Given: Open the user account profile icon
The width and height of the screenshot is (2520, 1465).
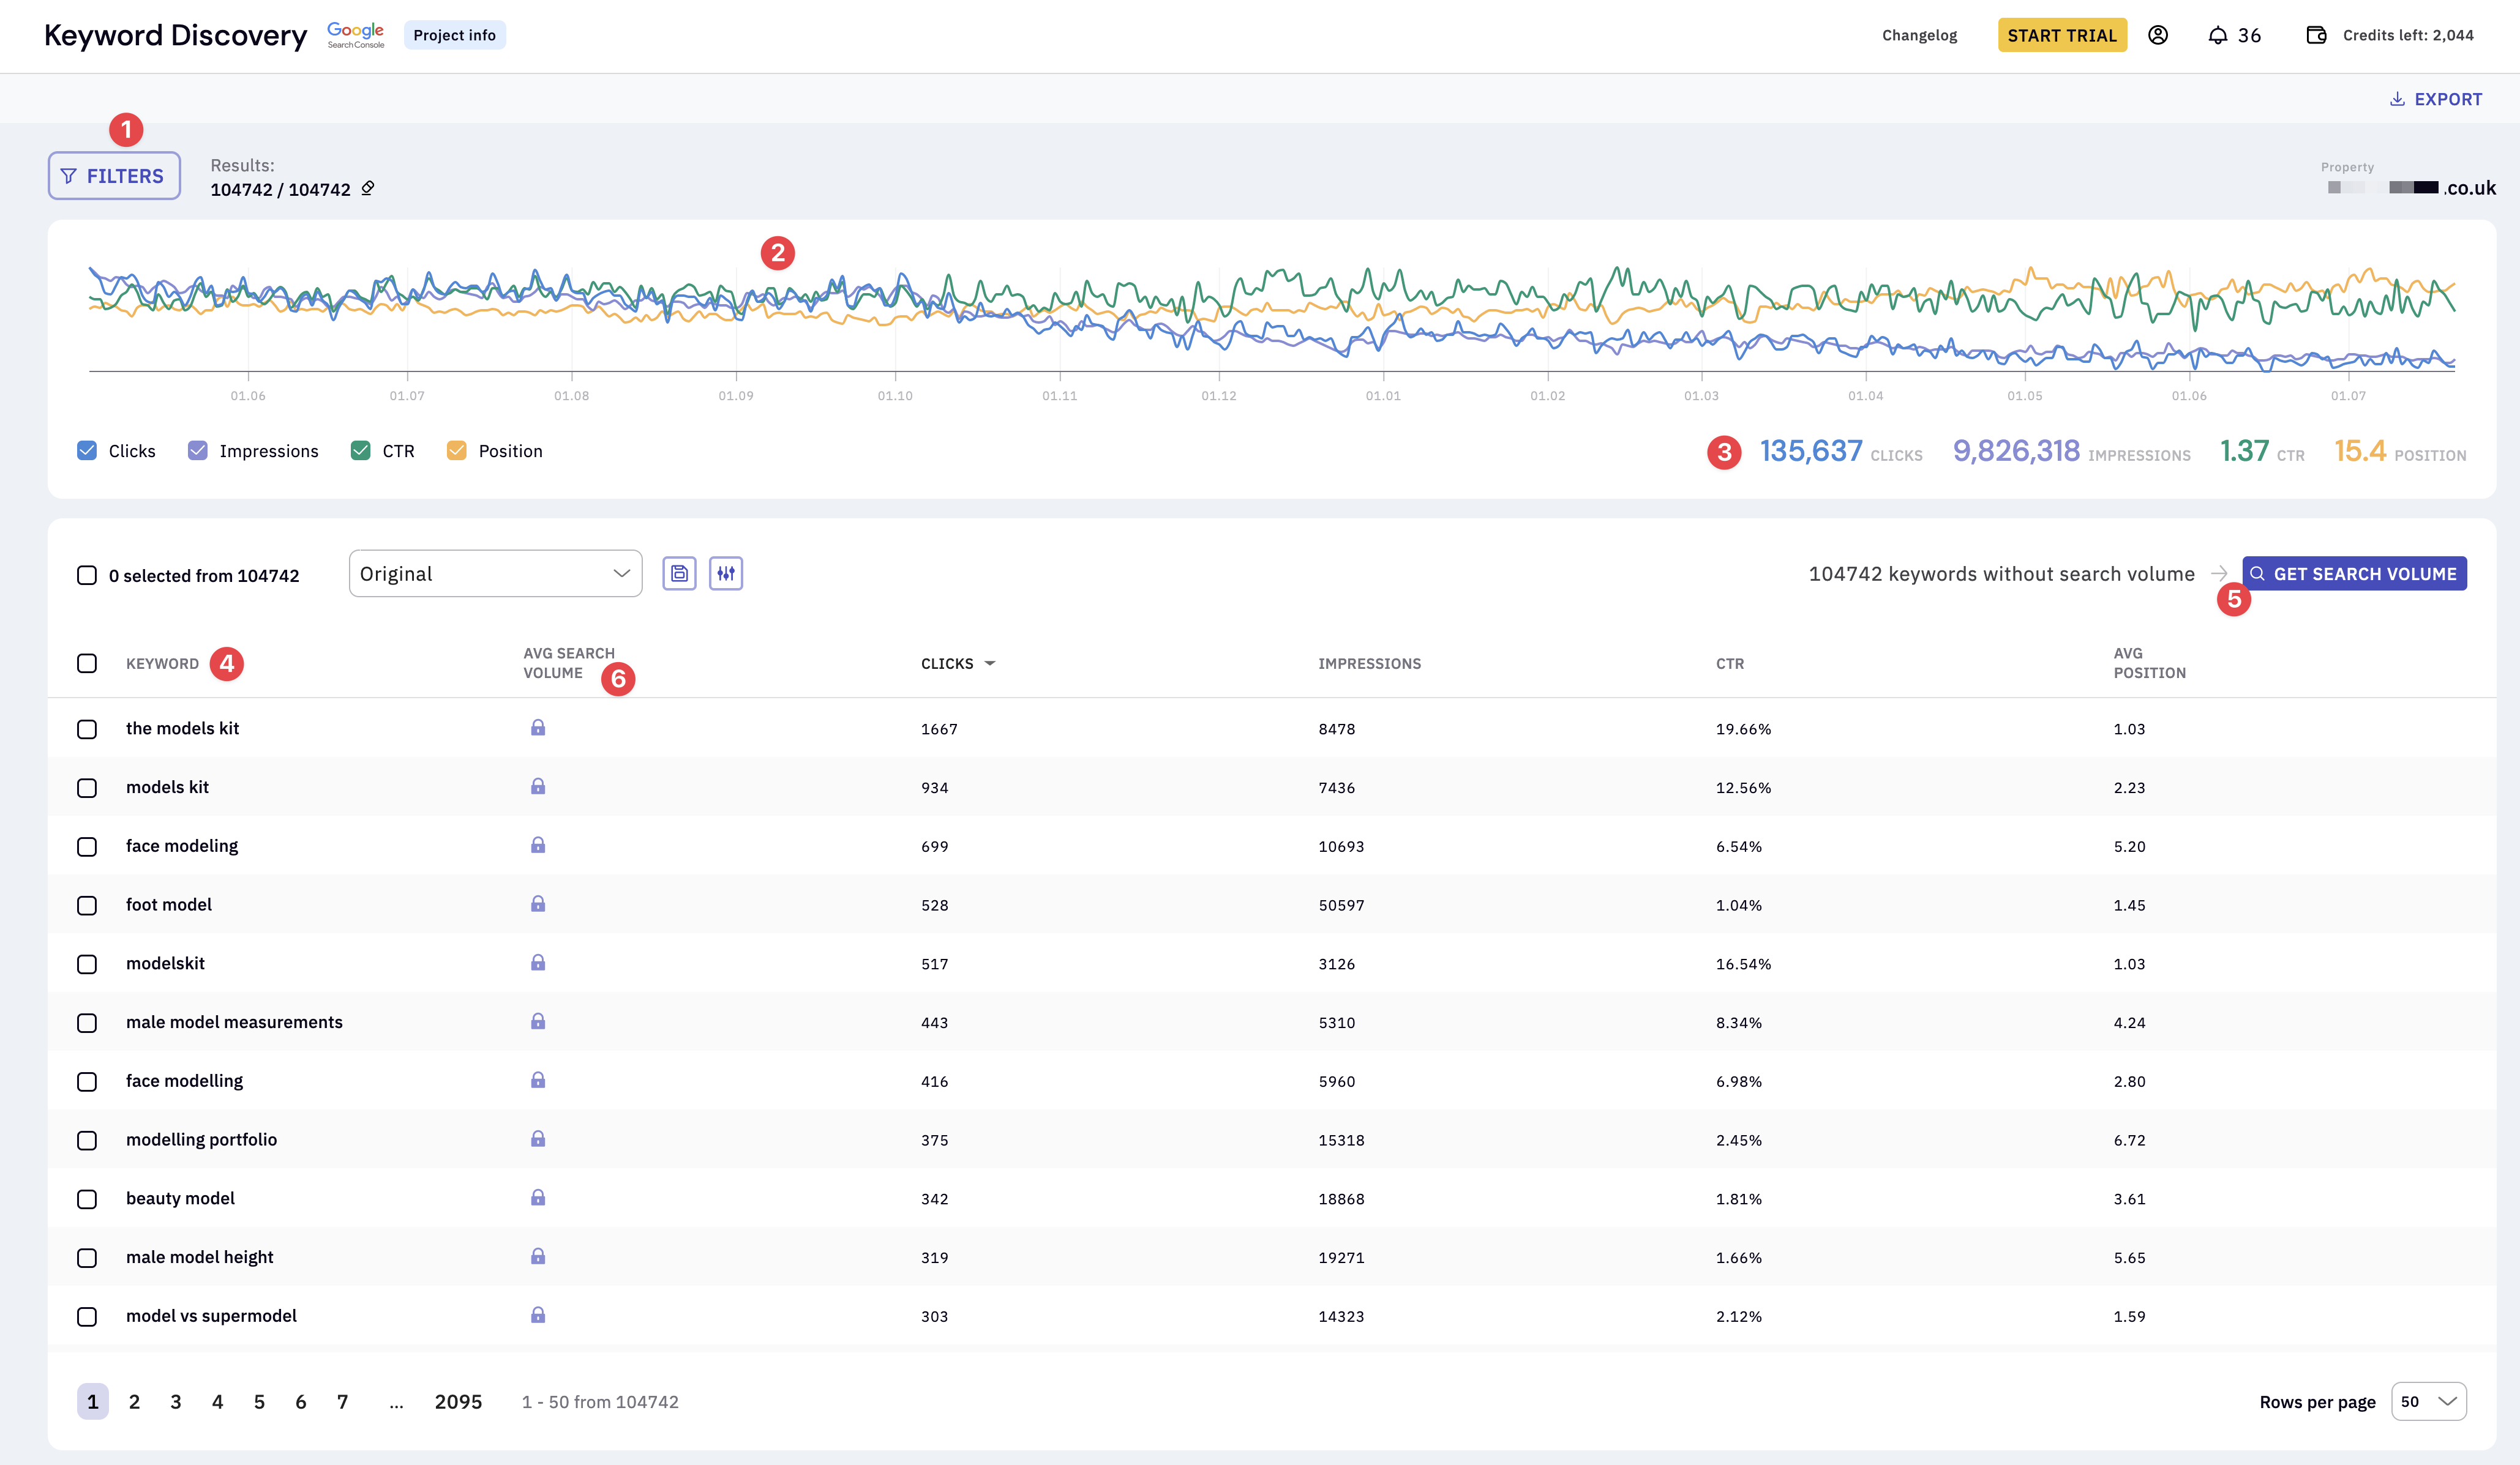Looking at the screenshot, I should 2158,36.
